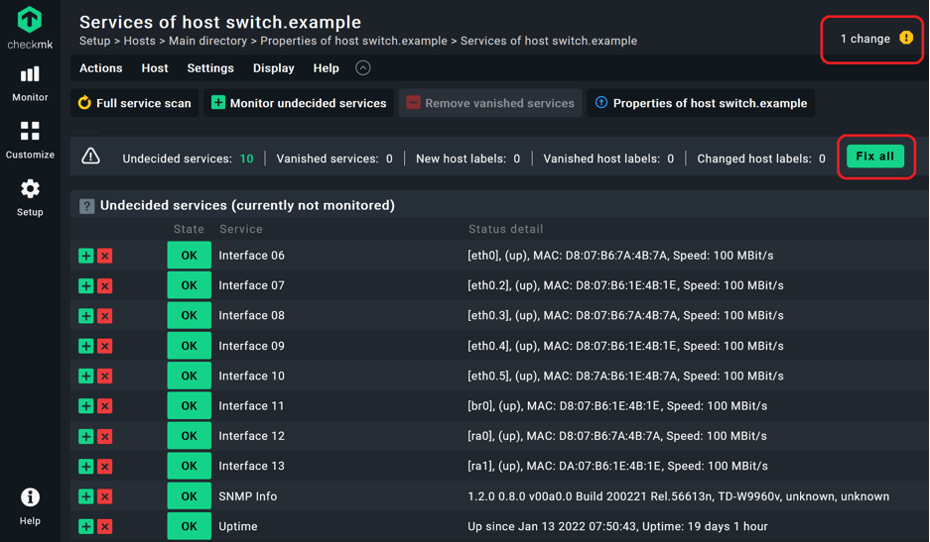Viewport: 930px width, 542px height.
Task: Click the pending changes warning icon
Action: pos(905,39)
